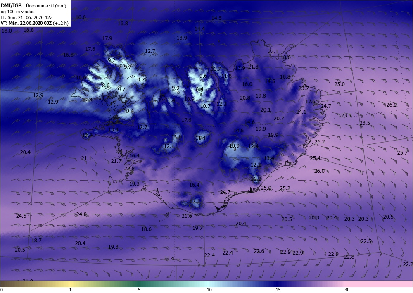Click the 22.5 value on the map
The image size is (413, 293).
366,241
